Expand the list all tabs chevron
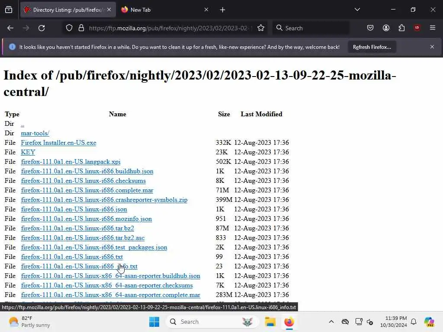This screenshot has height=332, width=443. point(357,10)
